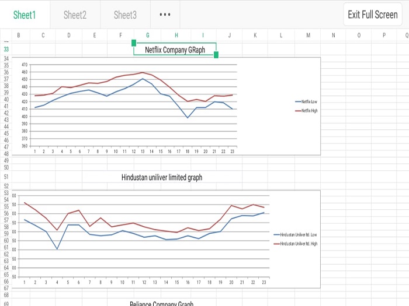Select column G header
This screenshot has width=409, height=306.
tap(148, 35)
